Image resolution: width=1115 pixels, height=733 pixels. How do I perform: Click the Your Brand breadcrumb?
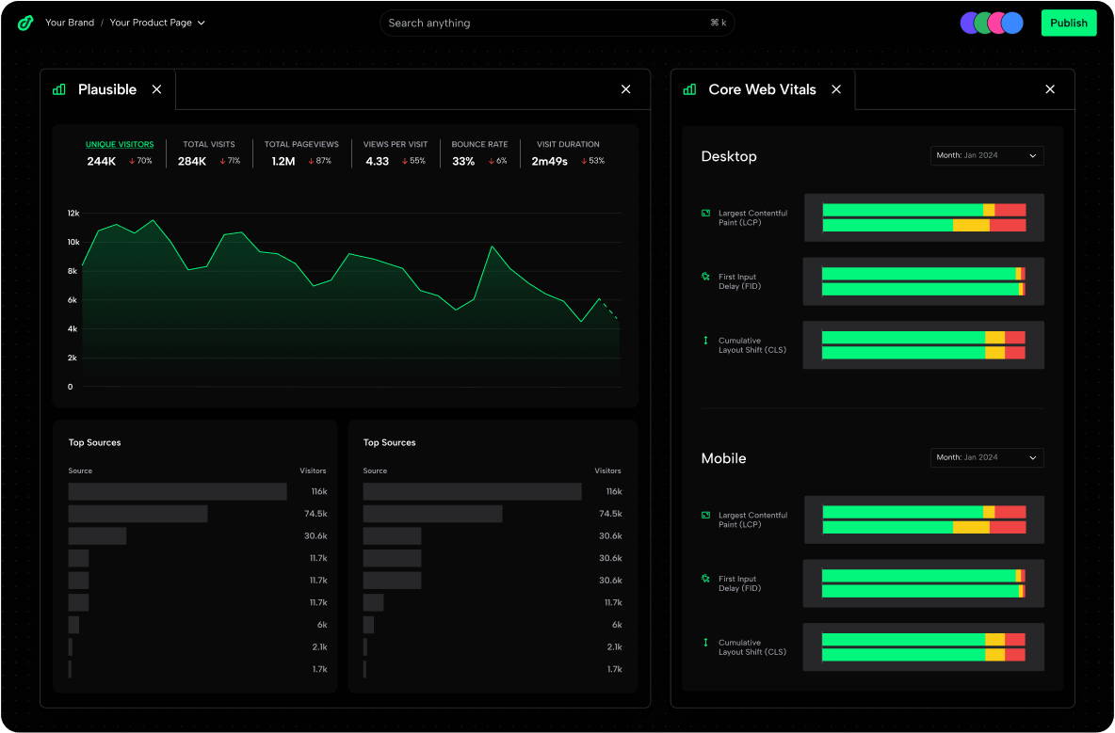[70, 23]
